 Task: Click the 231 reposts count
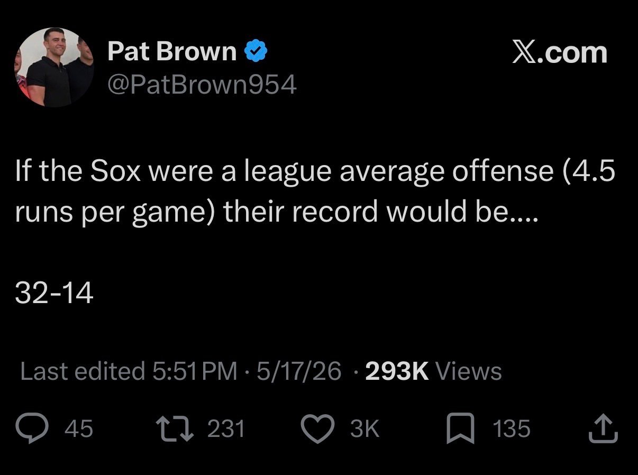tap(226, 428)
